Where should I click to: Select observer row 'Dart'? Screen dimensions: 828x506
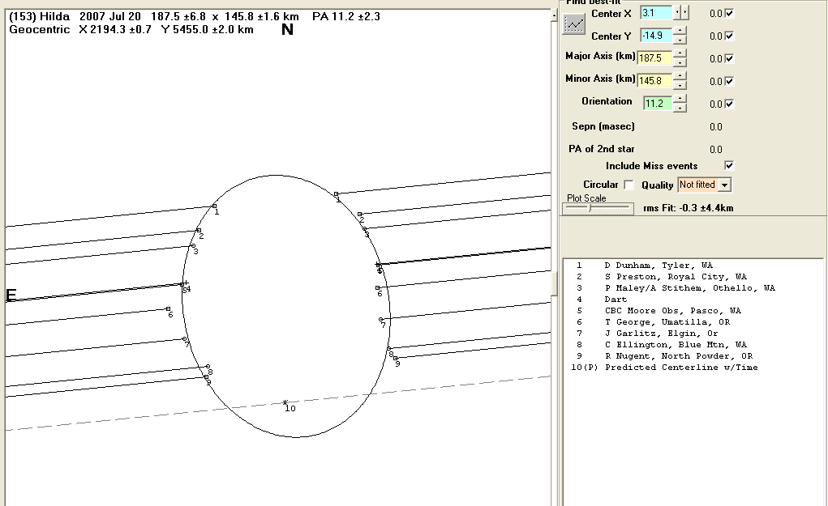(x=602, y=300)
